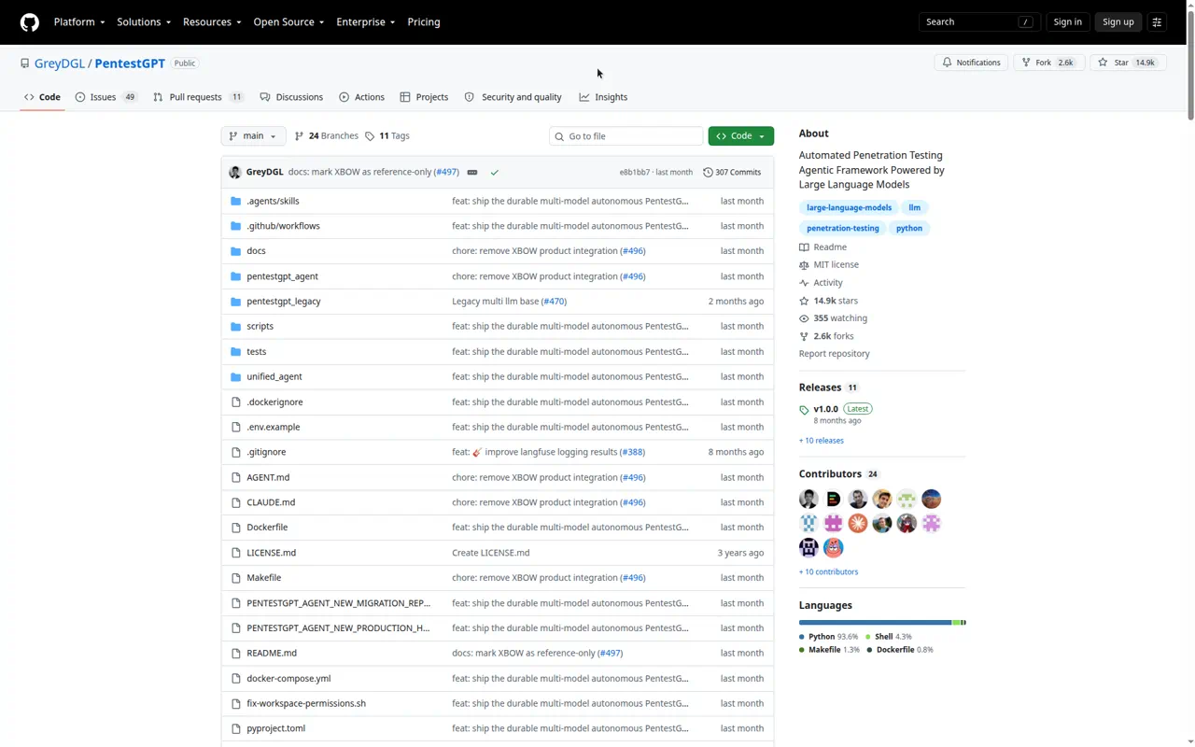
Task: Open the .github/workflows folder
Action: (x=283, y=226)
